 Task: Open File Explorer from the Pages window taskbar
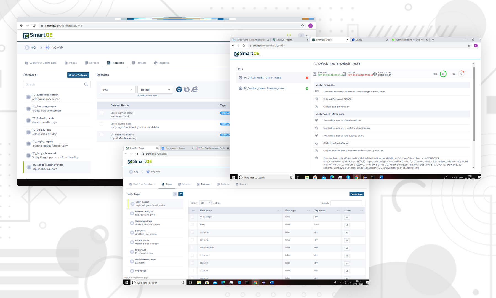click(199, 283)
